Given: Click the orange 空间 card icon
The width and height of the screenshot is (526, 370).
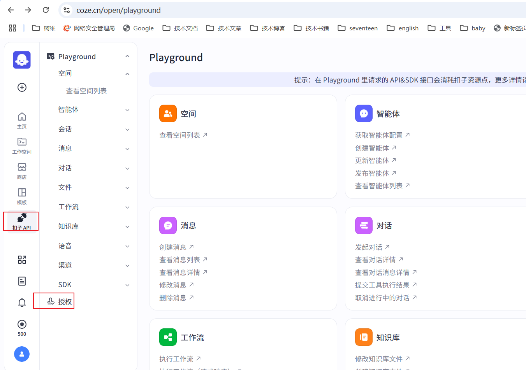Looking at the screenshot, I should click(168, 114).
